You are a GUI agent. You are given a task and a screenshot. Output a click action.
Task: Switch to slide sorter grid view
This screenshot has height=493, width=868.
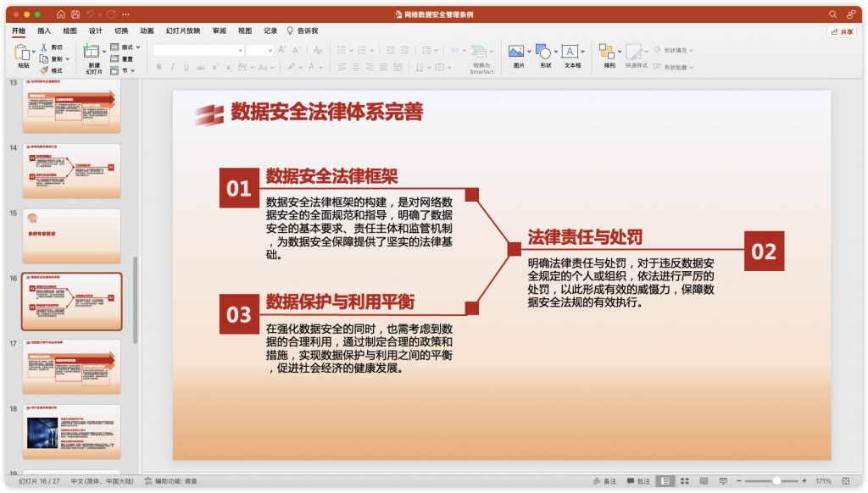pyautogui.click(x=683, y=481)
